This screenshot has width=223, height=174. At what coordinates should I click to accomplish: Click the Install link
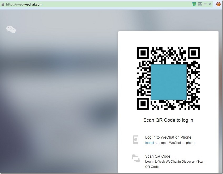click(x=149, y=143)
